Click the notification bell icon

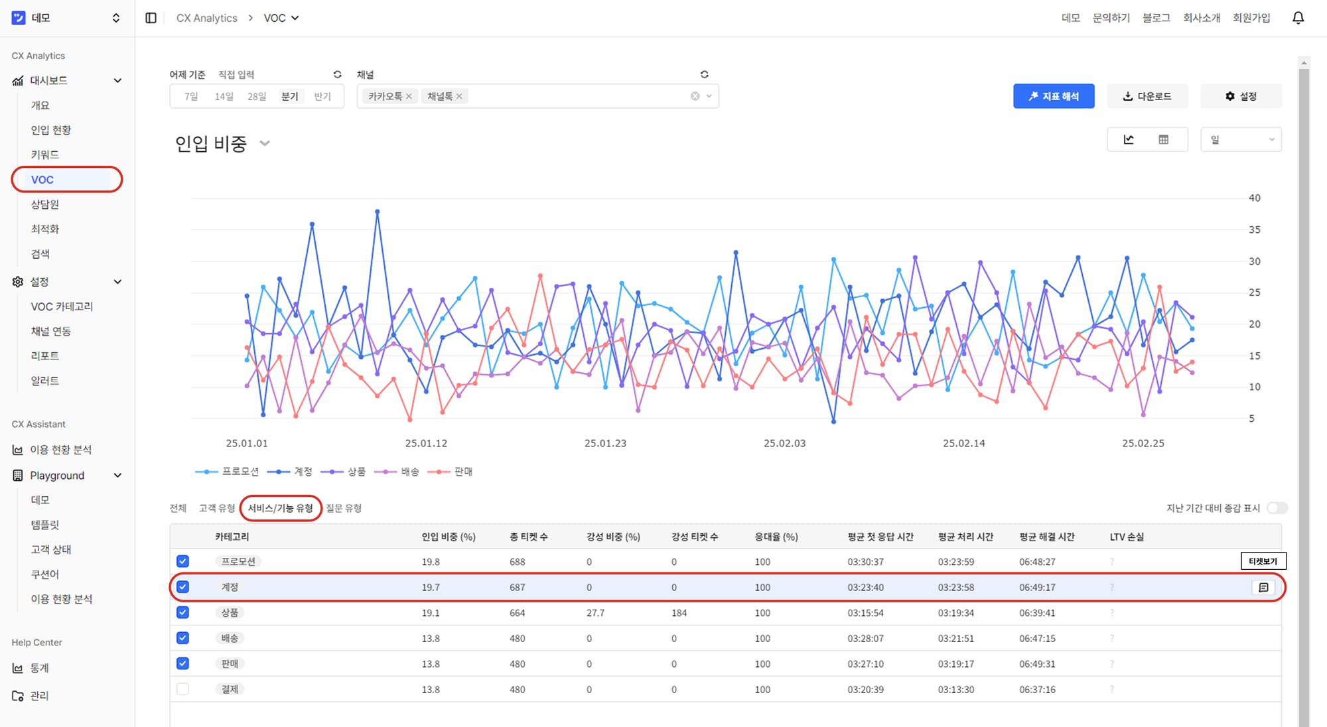[1298, 18]
